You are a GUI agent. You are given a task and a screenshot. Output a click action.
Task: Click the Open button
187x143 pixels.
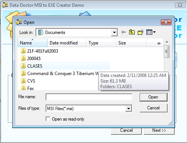pos(153,97)
